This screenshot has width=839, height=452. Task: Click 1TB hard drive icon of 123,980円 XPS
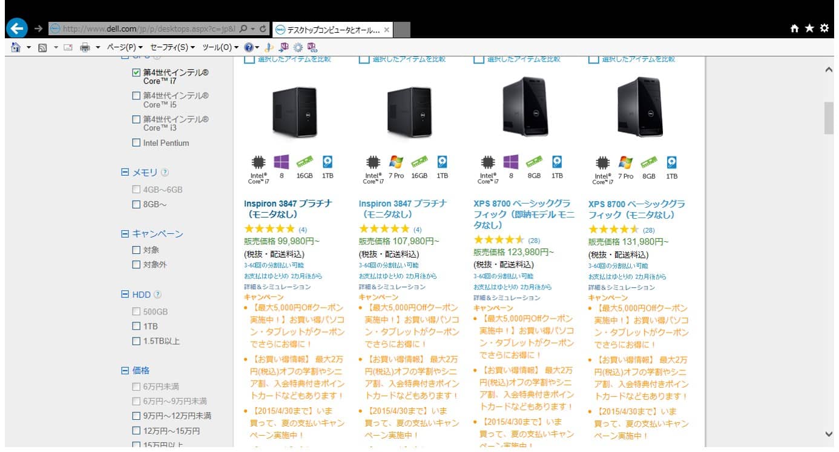point(557,162)
